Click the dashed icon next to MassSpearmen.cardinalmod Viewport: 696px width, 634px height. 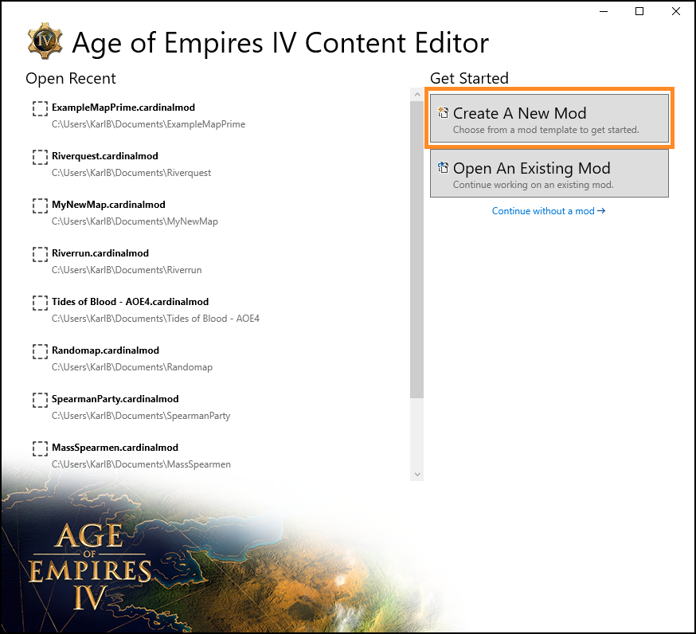click(x=40, y=448)
